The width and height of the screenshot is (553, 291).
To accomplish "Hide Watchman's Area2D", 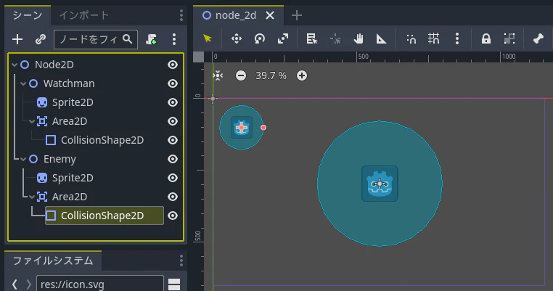I will click(x=173, y=121).
